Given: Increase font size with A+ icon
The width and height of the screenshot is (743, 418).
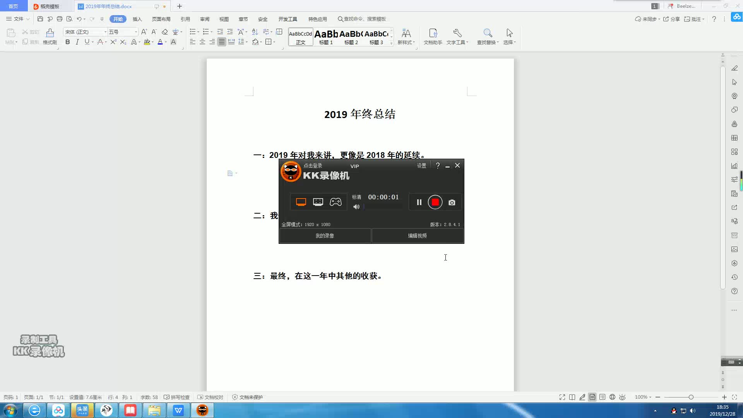Looking at the screenshot, I should 144,32.
